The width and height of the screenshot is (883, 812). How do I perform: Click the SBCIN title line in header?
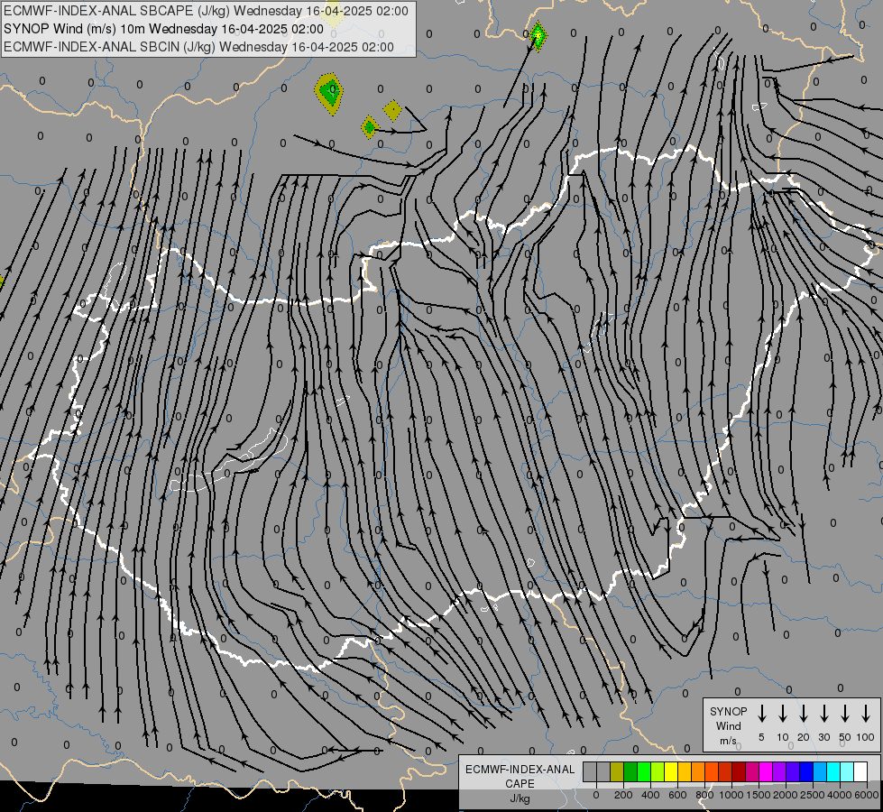tap(198, 47)
